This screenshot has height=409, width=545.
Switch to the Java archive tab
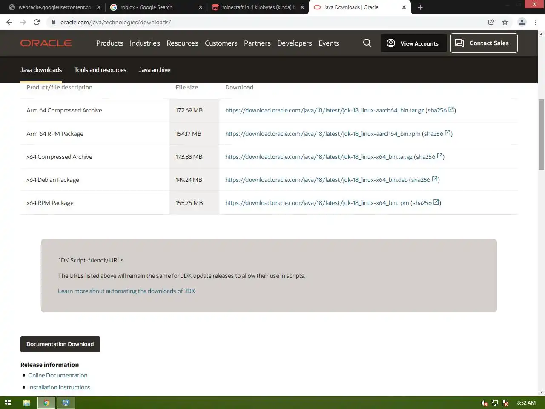point(155,70)
